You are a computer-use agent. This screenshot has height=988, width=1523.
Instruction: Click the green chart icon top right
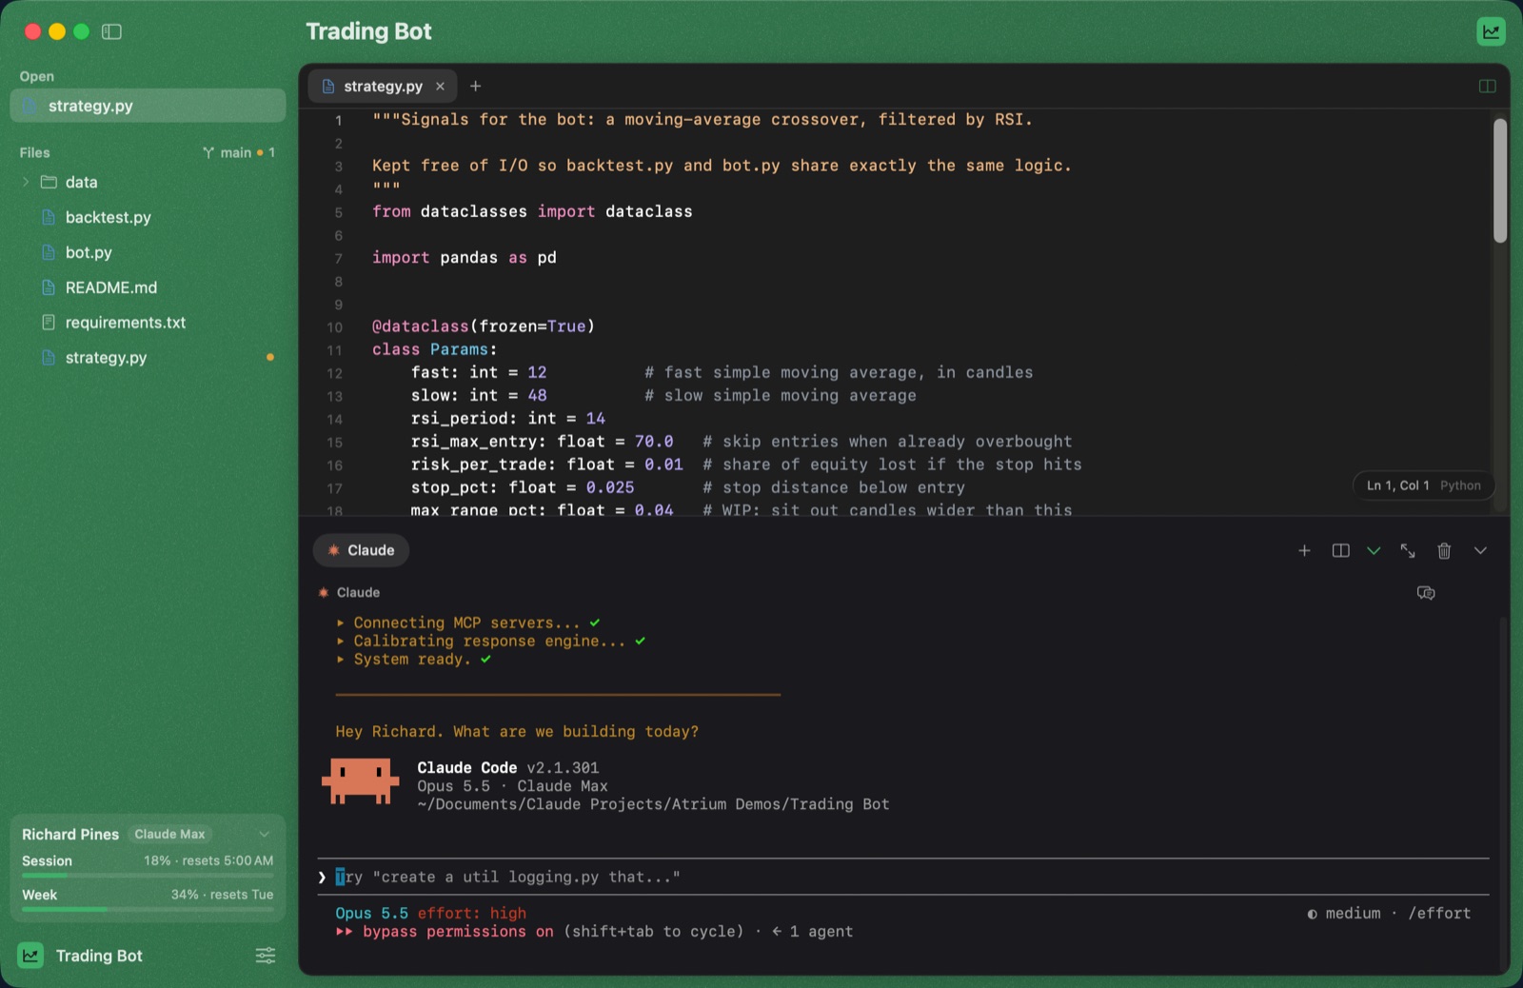point(1491,31)
